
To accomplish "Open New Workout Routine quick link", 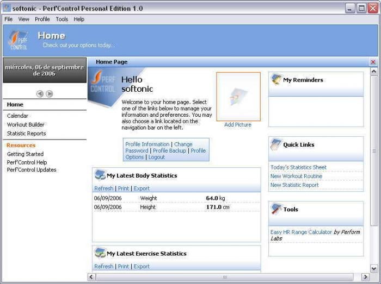I will [296, 176].
